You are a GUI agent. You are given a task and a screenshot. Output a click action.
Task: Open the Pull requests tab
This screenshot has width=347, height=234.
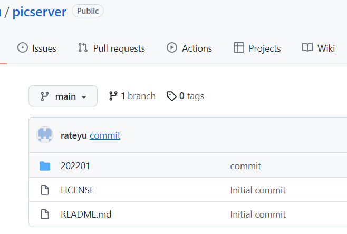[x=112, y=48]
